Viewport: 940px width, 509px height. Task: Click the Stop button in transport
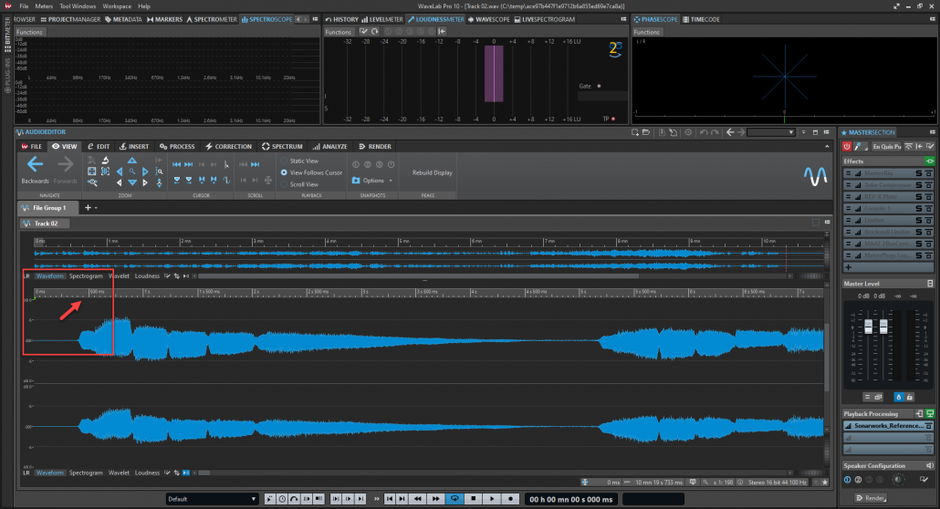point(474,499)
